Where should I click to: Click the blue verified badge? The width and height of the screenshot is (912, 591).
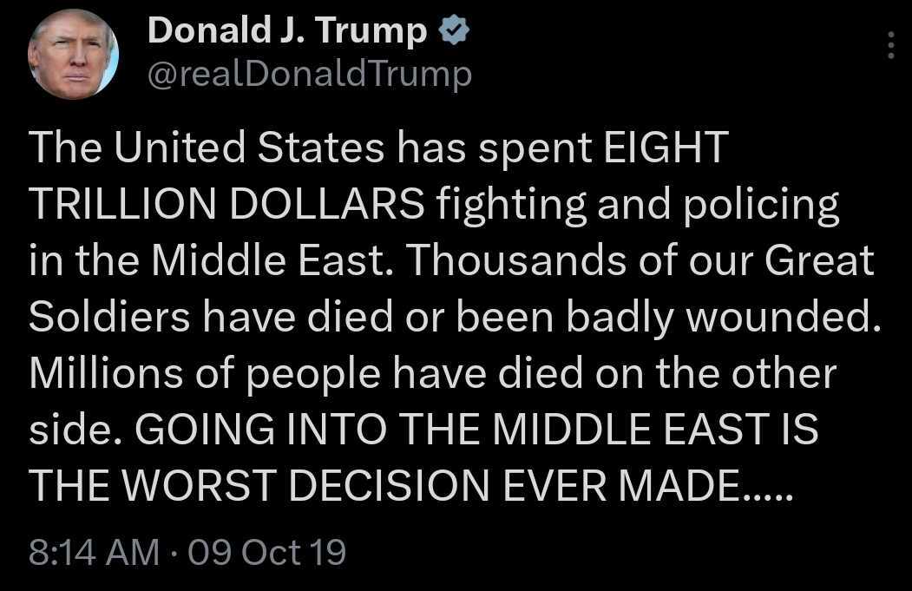[455, 32]
